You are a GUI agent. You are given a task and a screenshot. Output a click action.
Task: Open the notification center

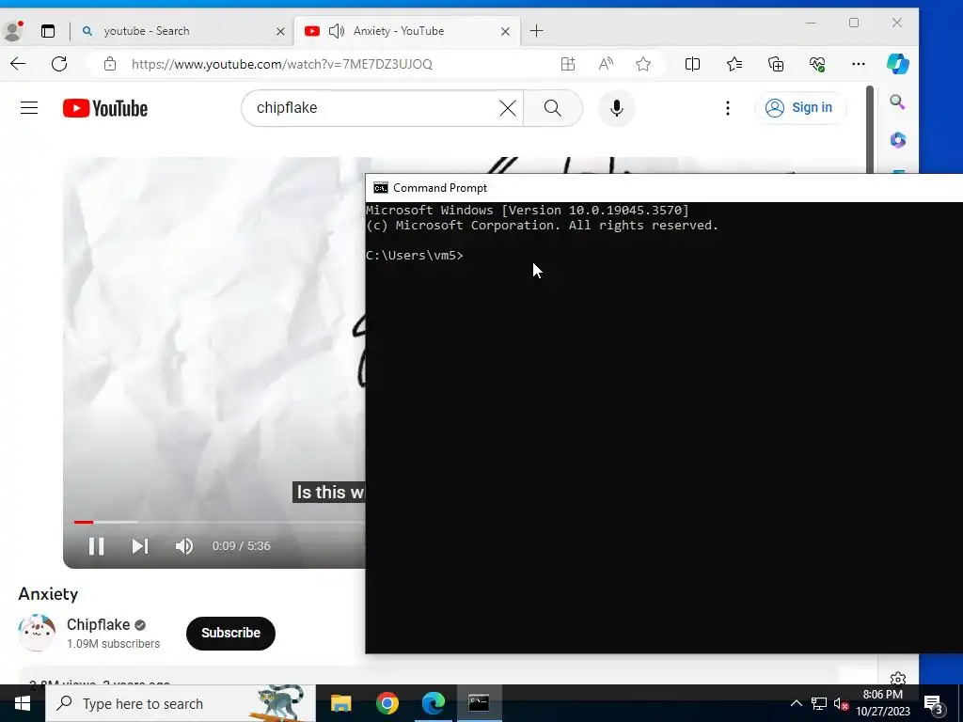click(934, 703)
